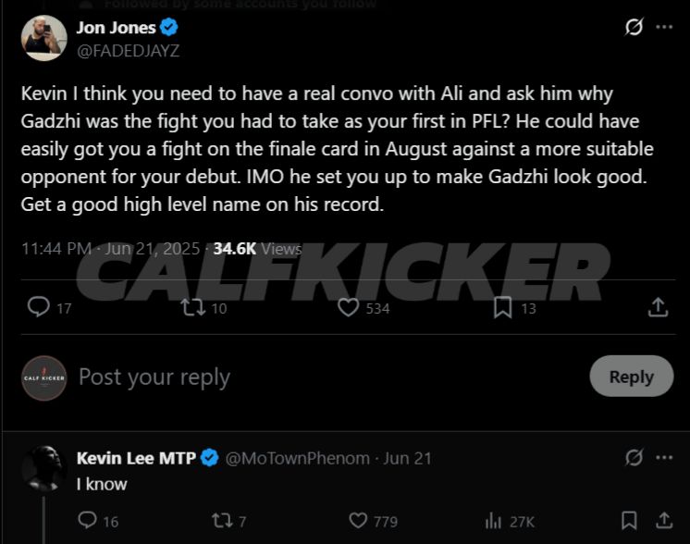Open replies on Jon Jones's post
690x544 pixels.
39,307
